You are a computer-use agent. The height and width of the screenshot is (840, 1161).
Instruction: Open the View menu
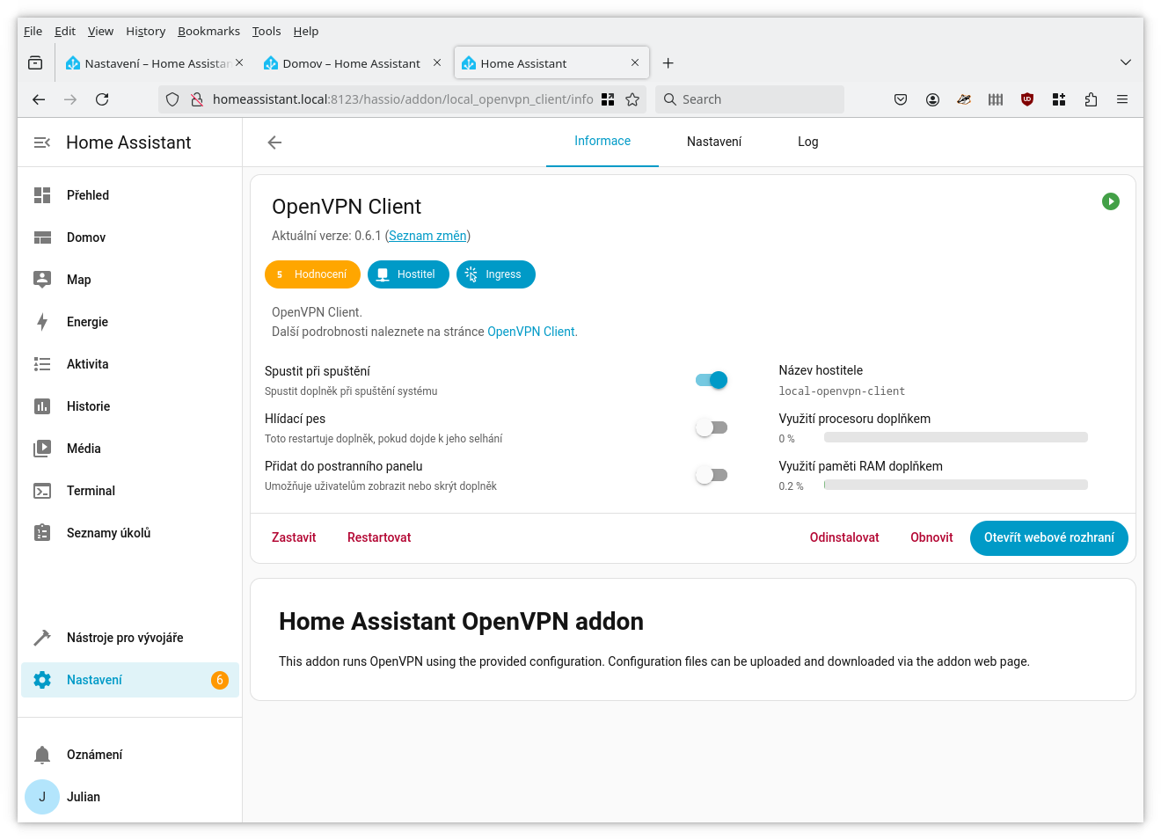[x=100, y=31]
